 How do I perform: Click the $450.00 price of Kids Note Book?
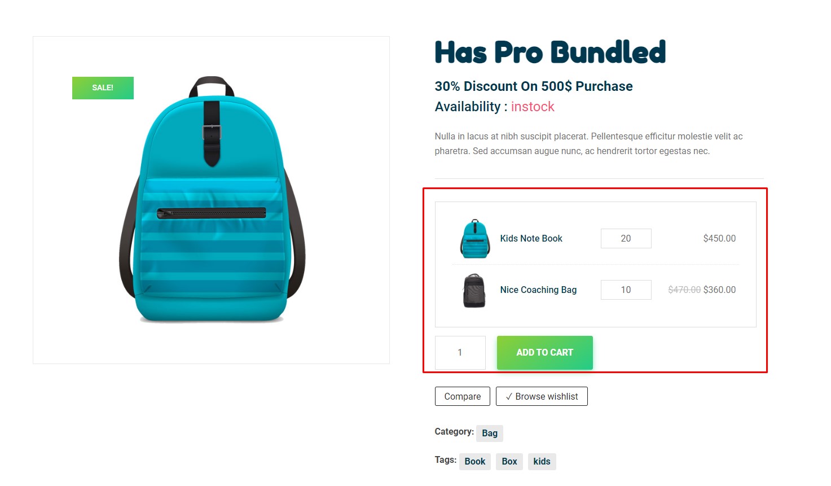[719, 239]
